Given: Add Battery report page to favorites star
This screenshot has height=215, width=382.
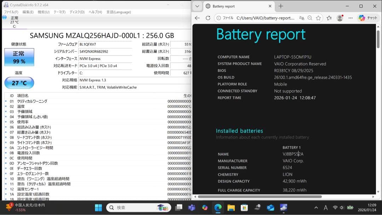Looking at the screenshot, I should tap(318, 18).
